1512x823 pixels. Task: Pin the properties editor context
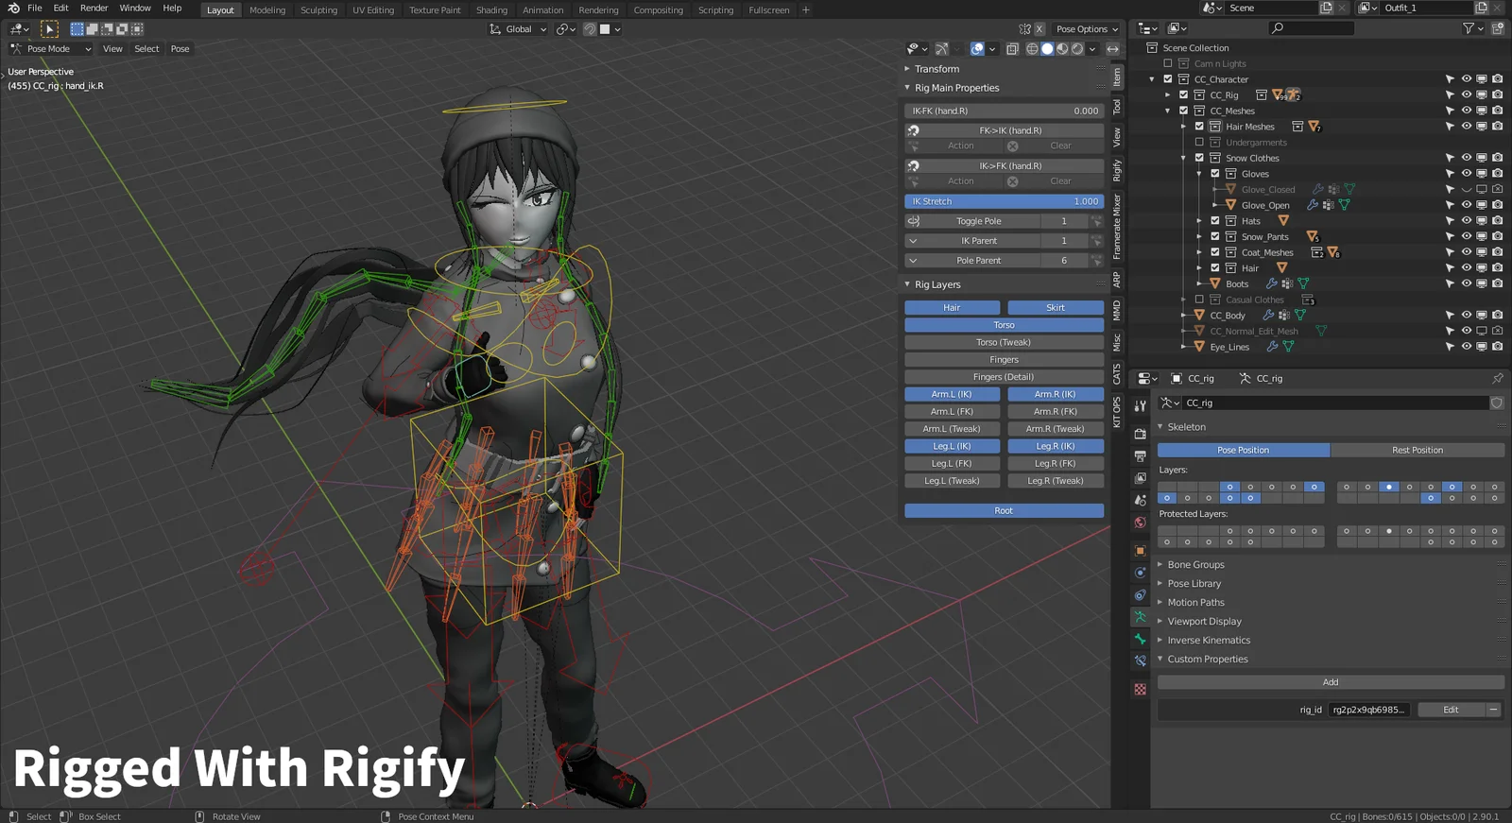1497,378
